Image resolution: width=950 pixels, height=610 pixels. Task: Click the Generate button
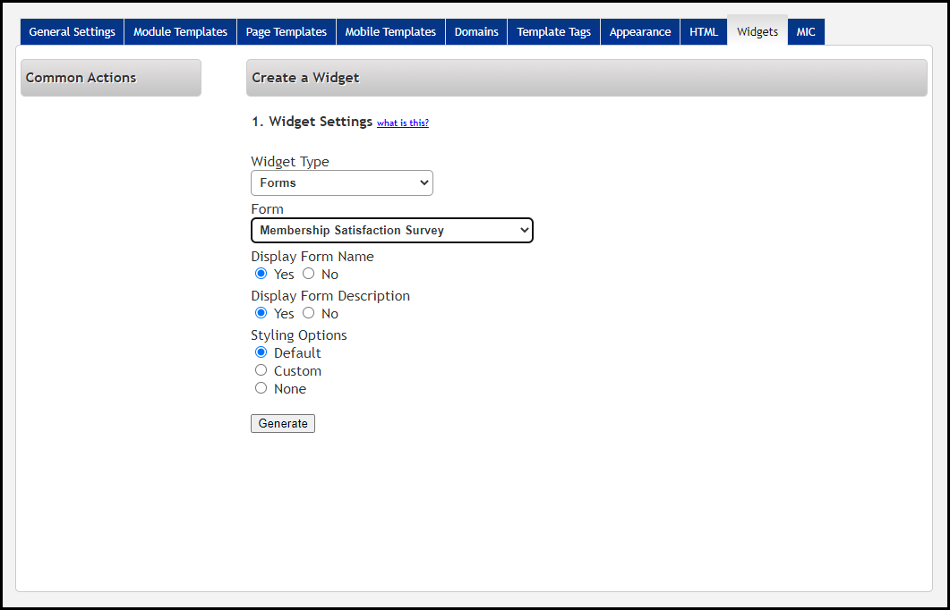click(283, 423)
